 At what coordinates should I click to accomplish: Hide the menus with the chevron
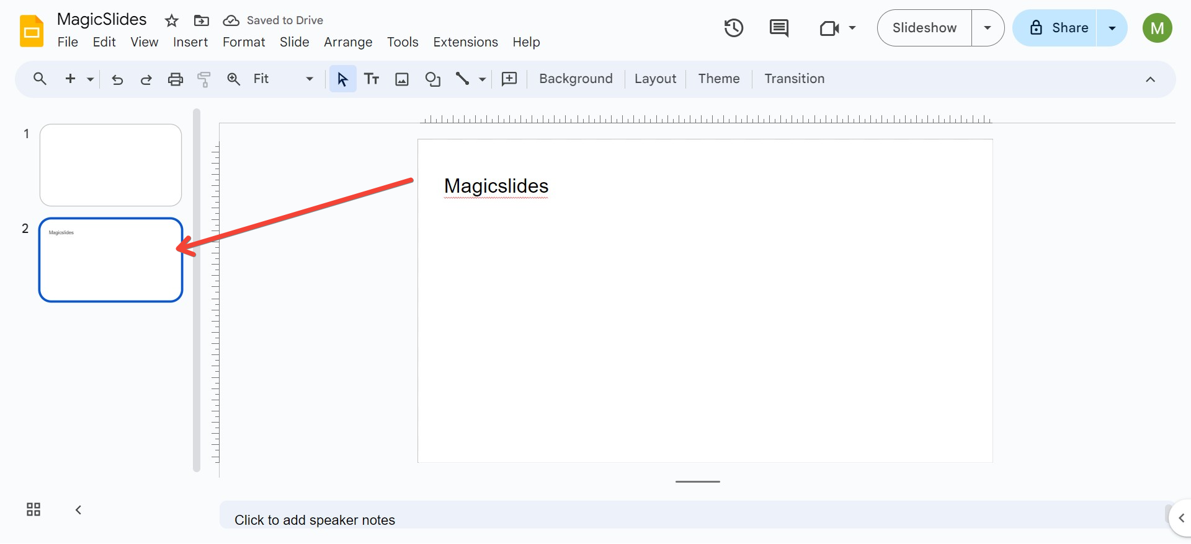point(1150,79)
